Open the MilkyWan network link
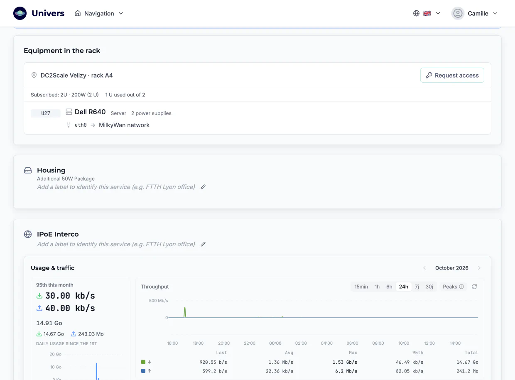This screenshot has width=515, height=380. tap(124, 125)
